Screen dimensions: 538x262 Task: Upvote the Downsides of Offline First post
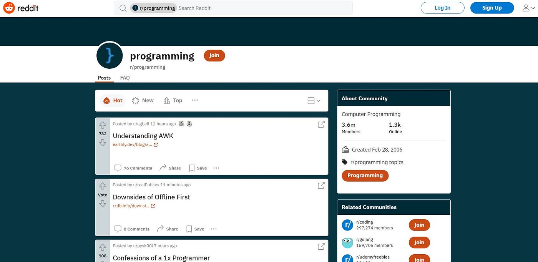(103, 186)
